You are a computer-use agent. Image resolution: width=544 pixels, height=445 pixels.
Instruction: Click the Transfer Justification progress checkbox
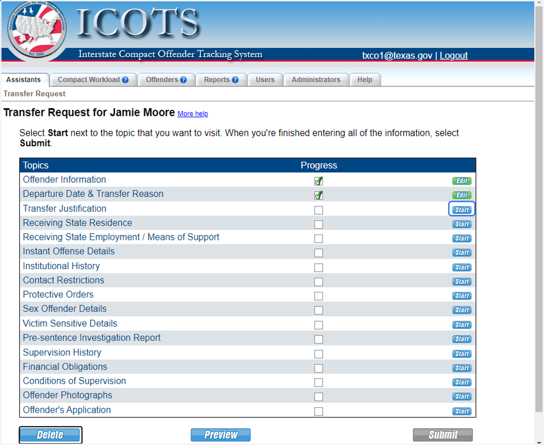click(x=319, y=210)
